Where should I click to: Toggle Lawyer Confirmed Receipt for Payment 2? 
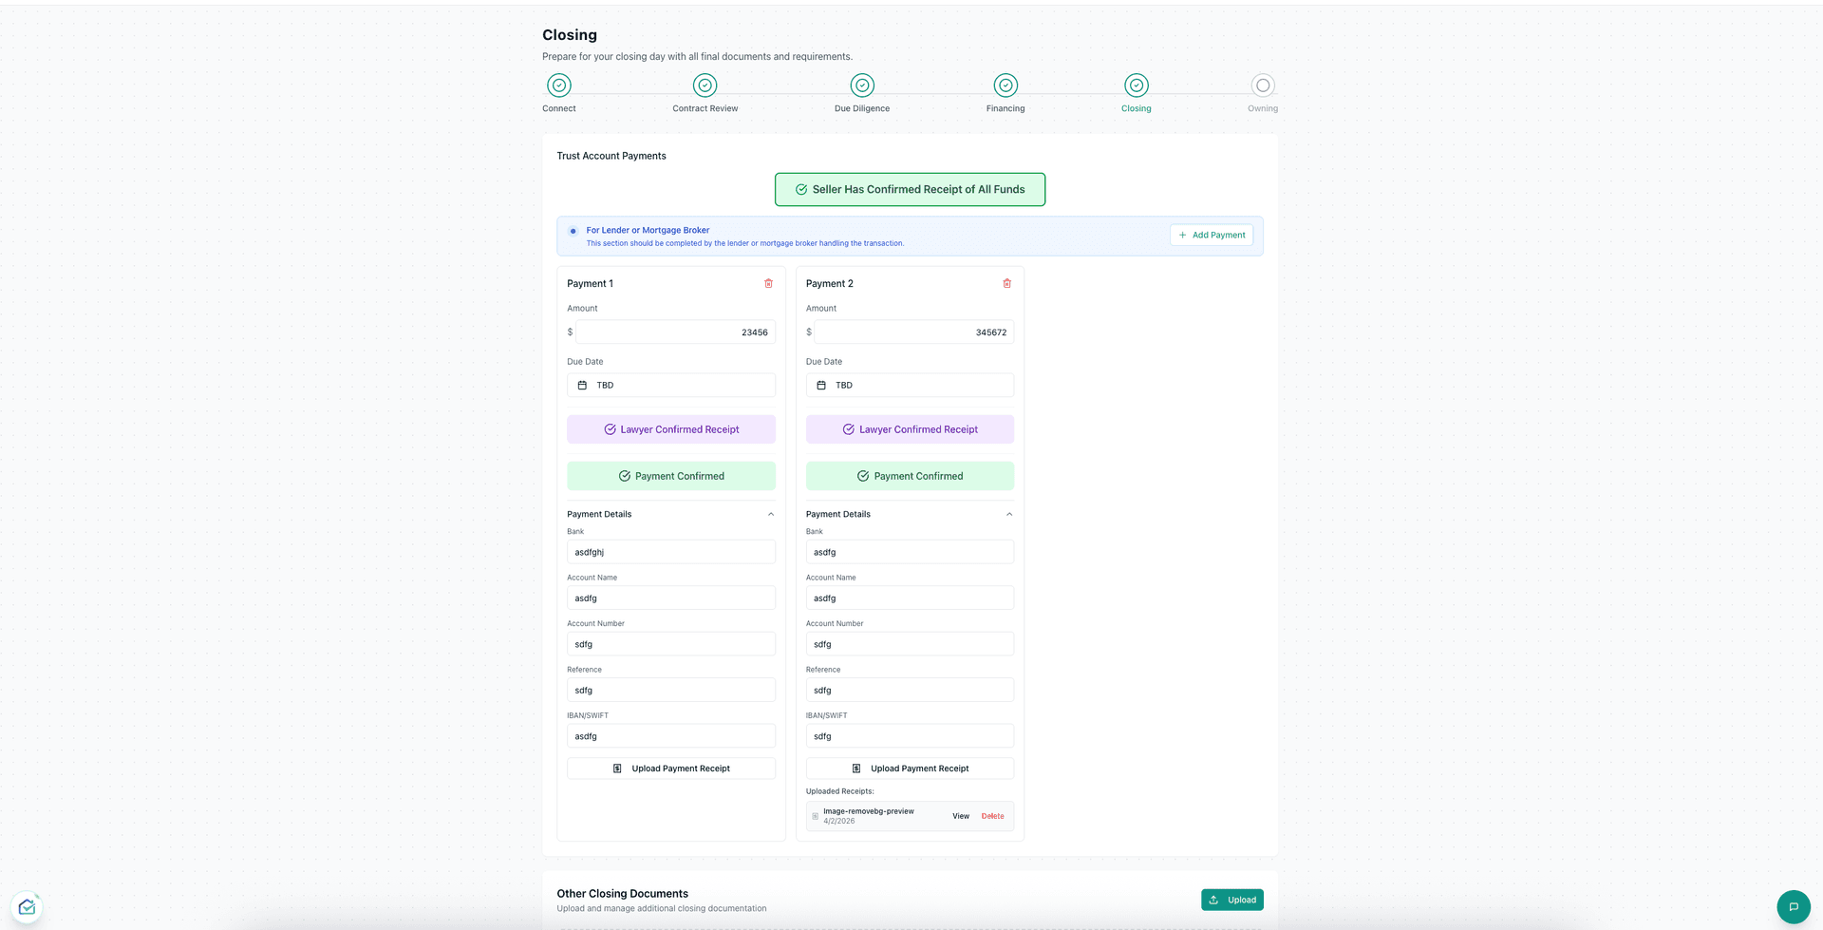click(x=910, y=429)
